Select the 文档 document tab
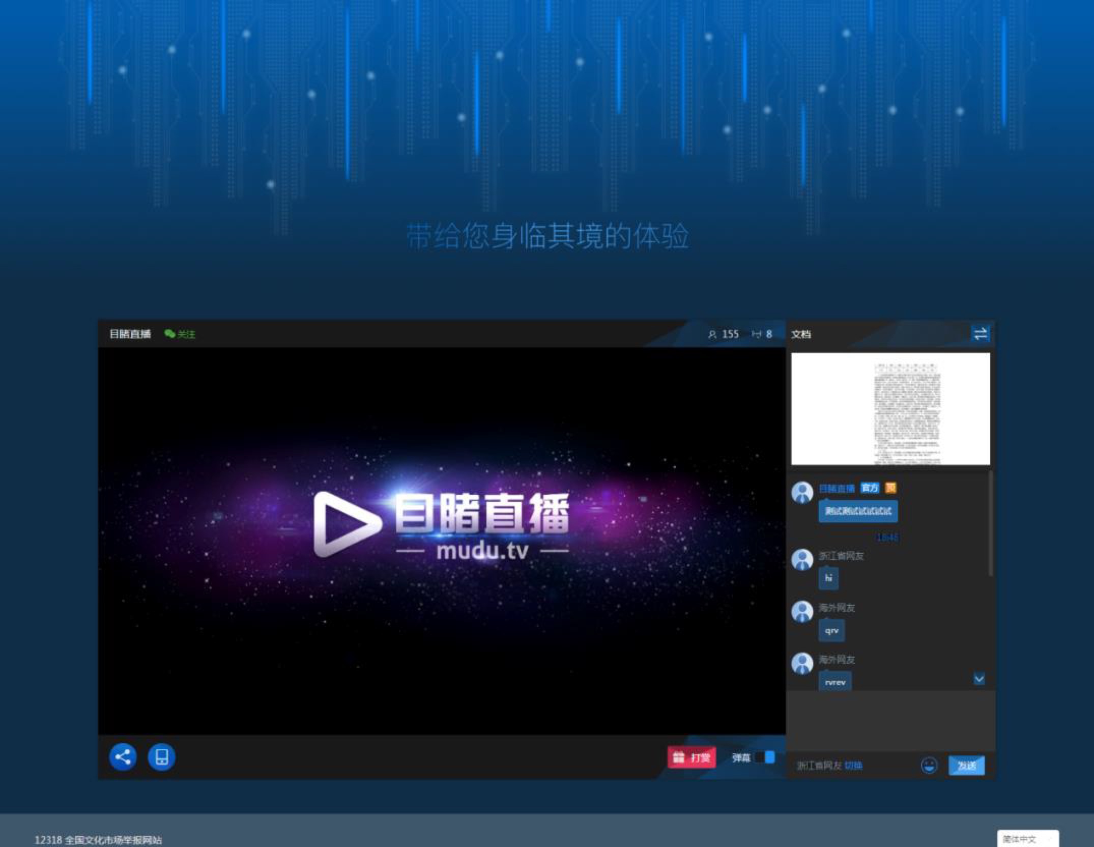Image resolution: width=1094 pixels, height=847 pixels. [x=801, y=334]
